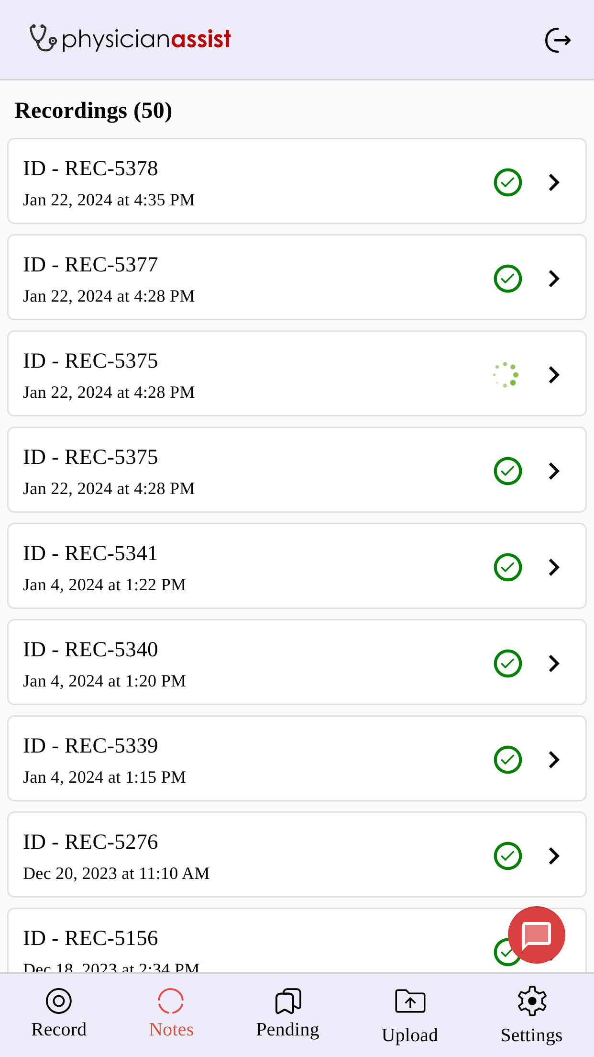Click the Record circle icon
594x1057 pixels.
pos(59,1001)
